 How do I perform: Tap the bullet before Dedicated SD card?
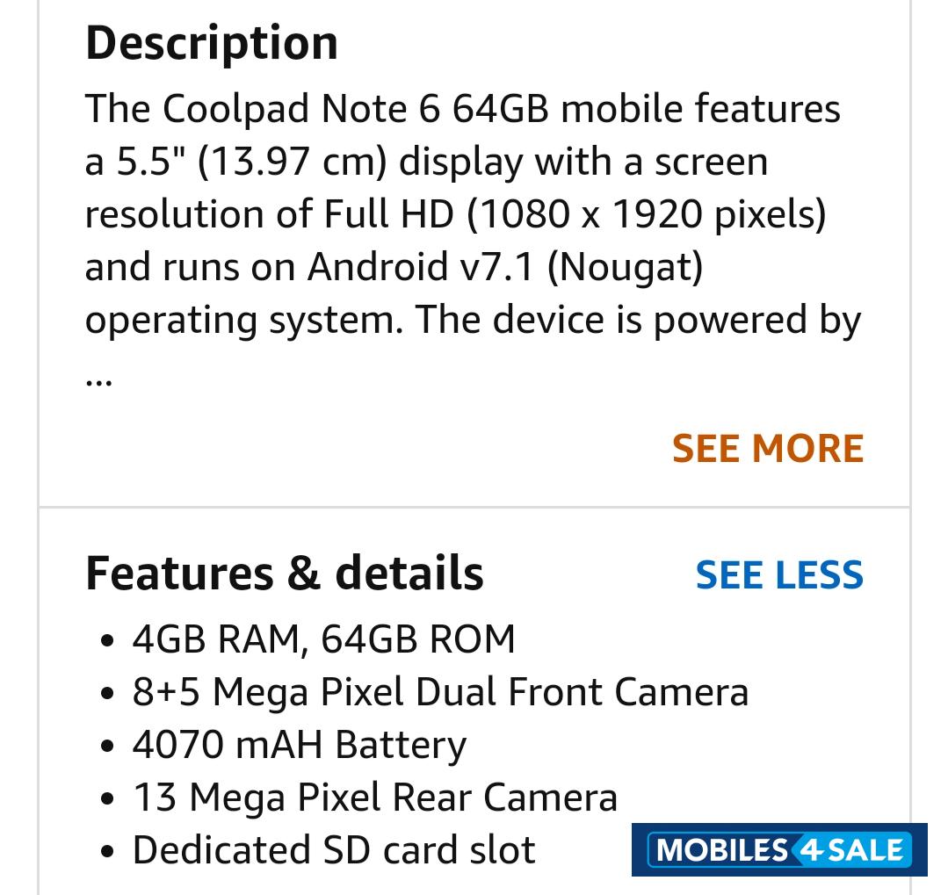tap(107, 851)
